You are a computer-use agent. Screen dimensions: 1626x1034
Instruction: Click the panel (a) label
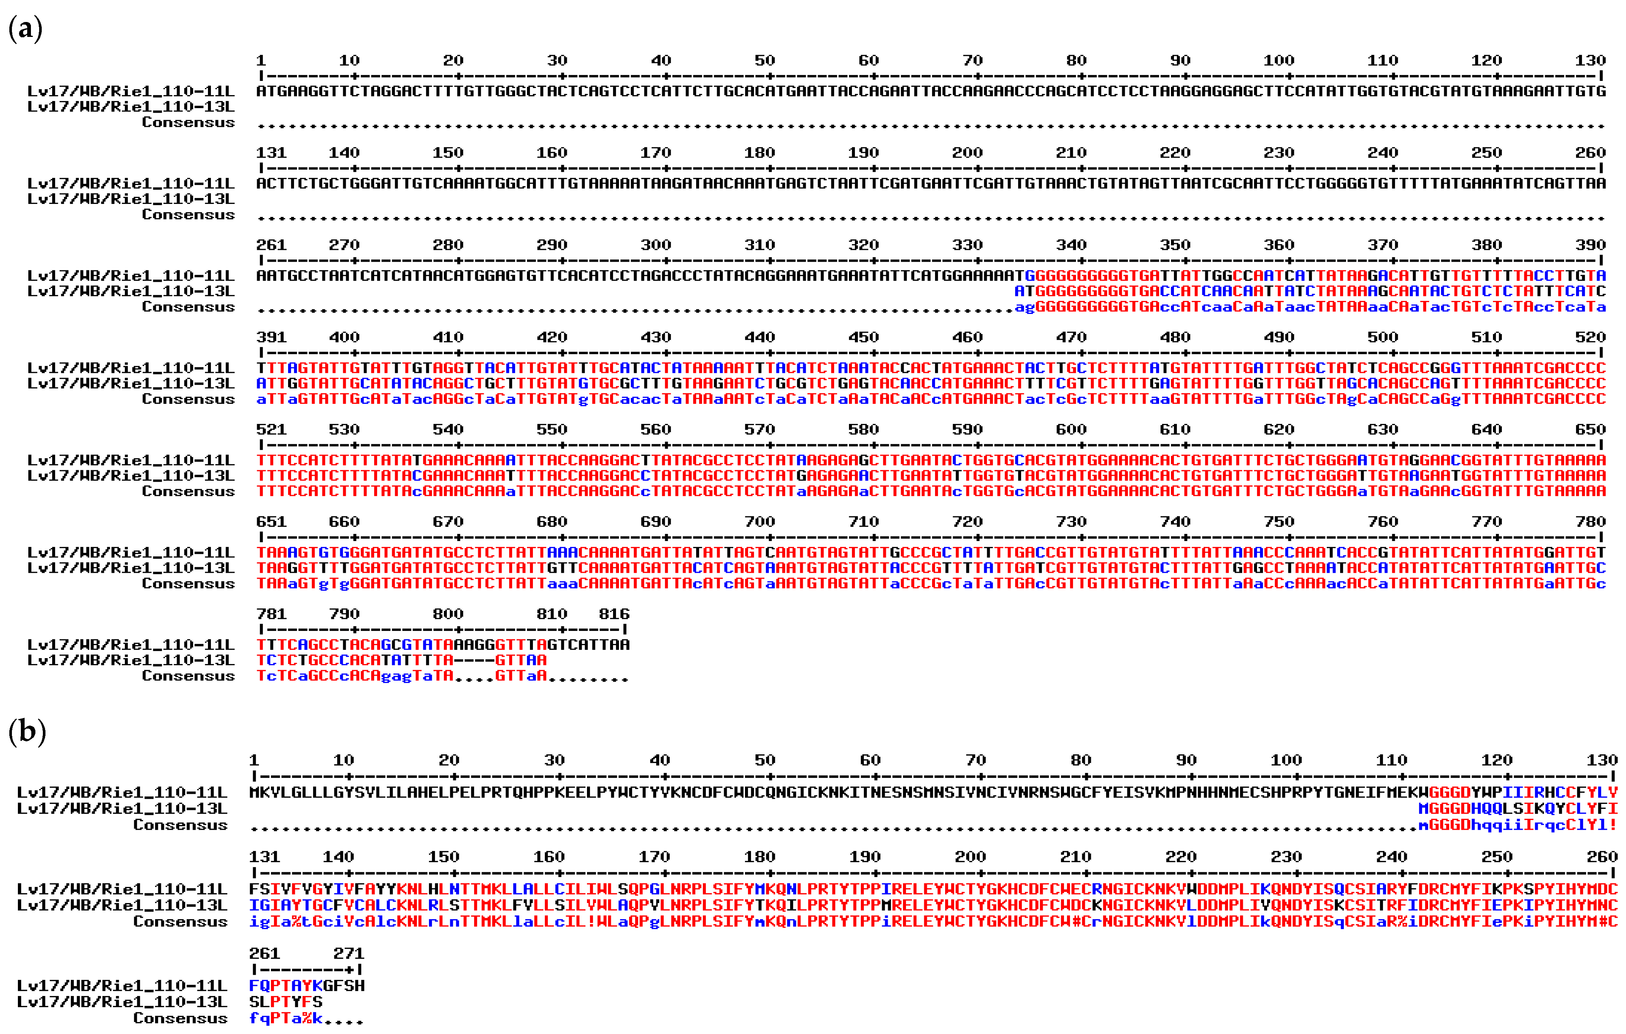[26, 28]
